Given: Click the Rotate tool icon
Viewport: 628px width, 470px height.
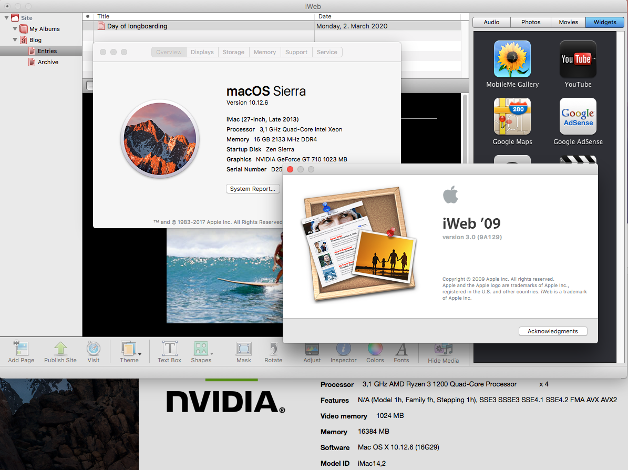Looking at the screenshot, I should (x=274, y=349).
